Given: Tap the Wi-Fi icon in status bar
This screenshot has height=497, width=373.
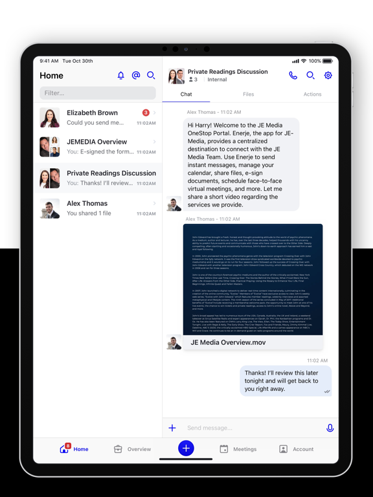Looking at the screenshot, I should point(304,61).
